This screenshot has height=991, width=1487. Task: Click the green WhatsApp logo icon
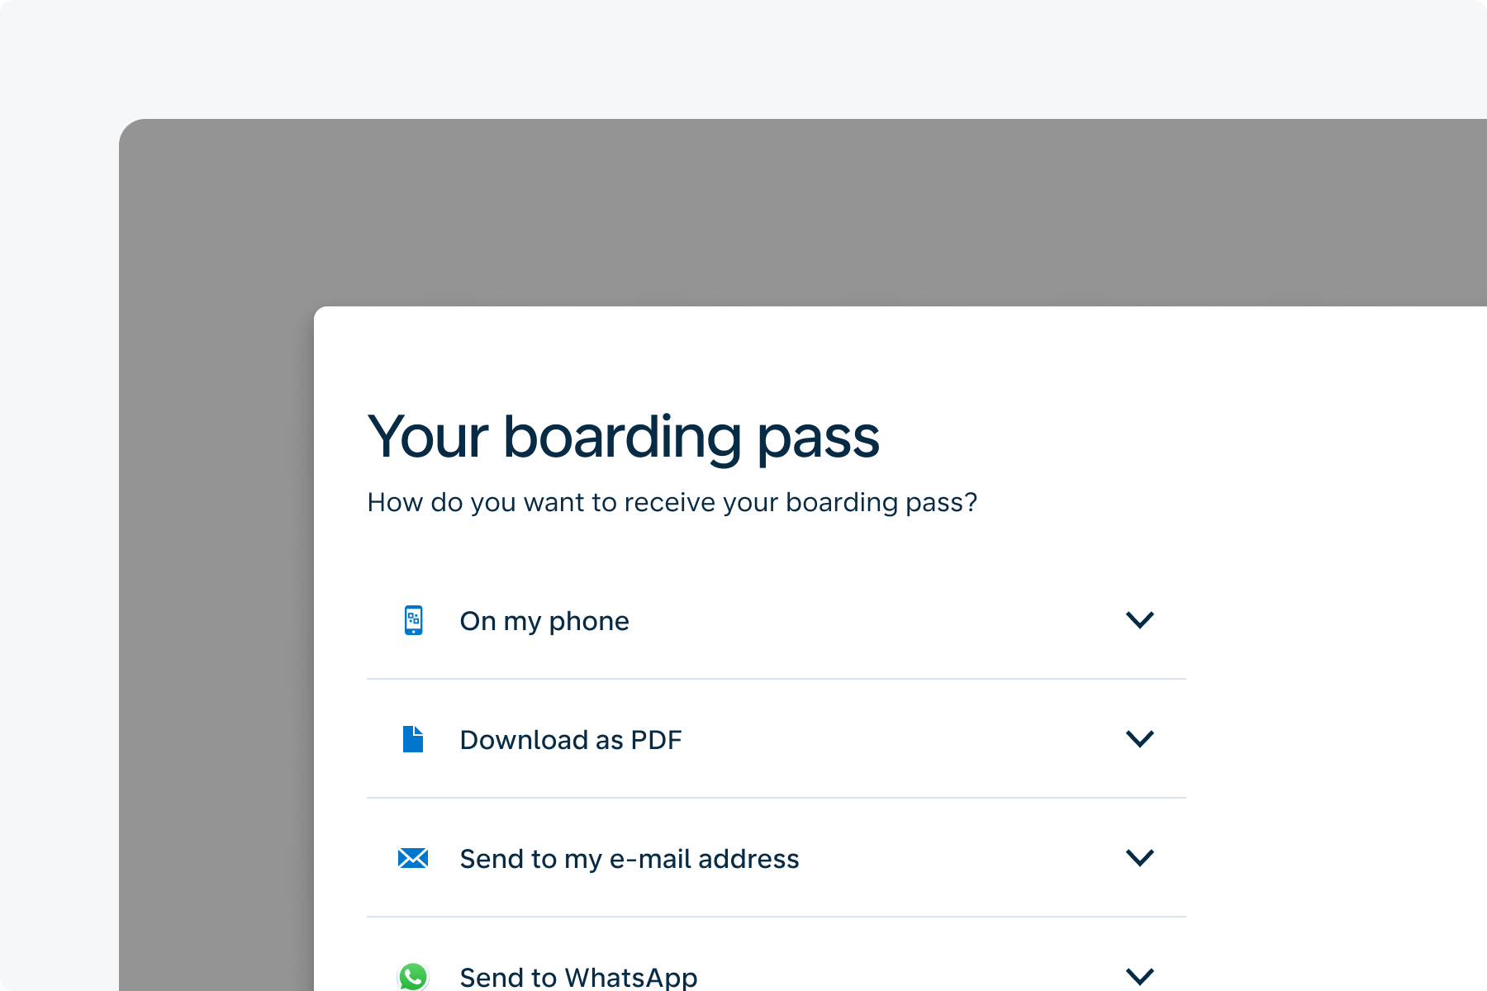click(x=413, y=977)
